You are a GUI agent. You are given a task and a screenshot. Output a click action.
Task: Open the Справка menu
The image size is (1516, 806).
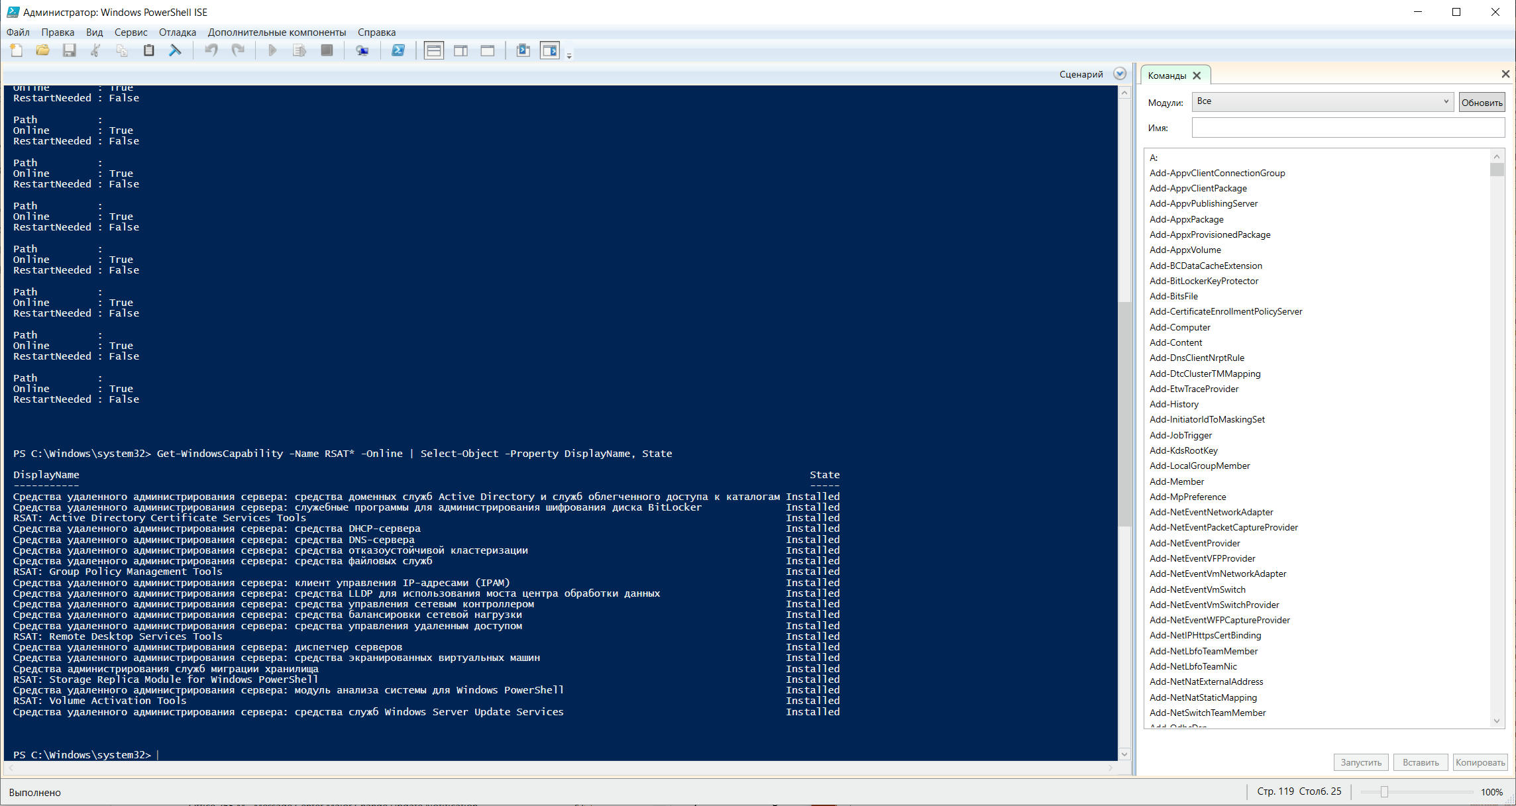tap(376, 32)
